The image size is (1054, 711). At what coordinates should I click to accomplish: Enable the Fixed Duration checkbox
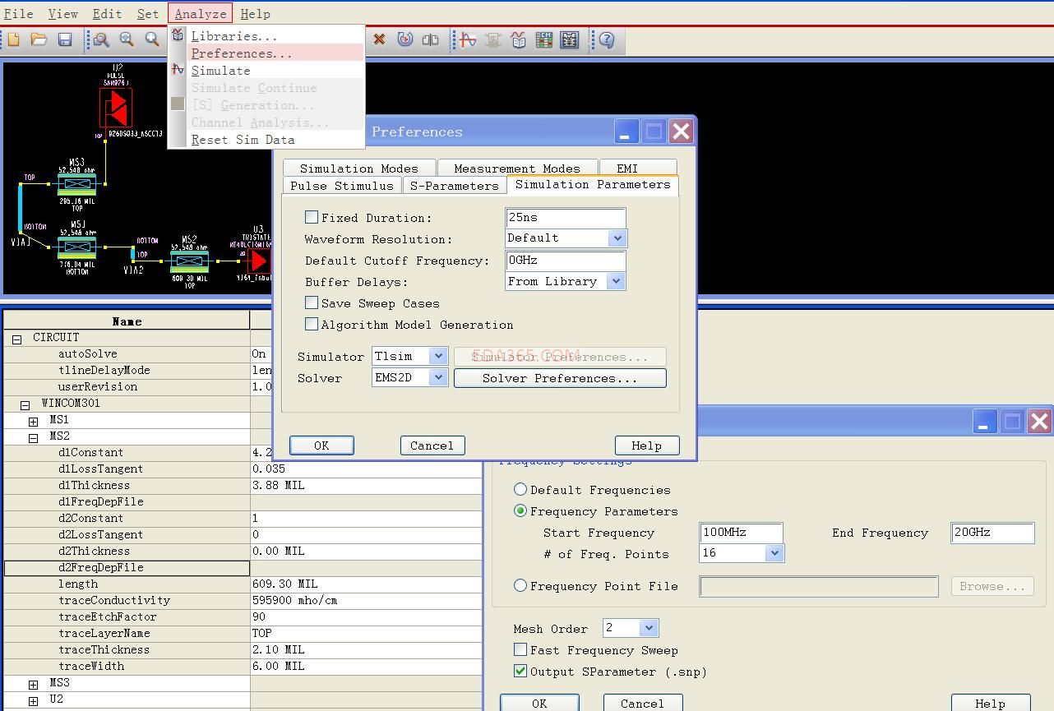312,217
